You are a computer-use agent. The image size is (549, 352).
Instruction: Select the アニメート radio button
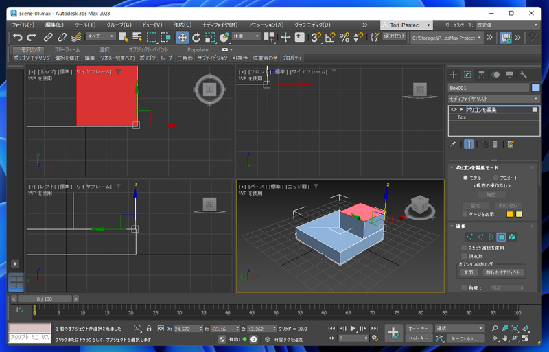click(495, 178)
